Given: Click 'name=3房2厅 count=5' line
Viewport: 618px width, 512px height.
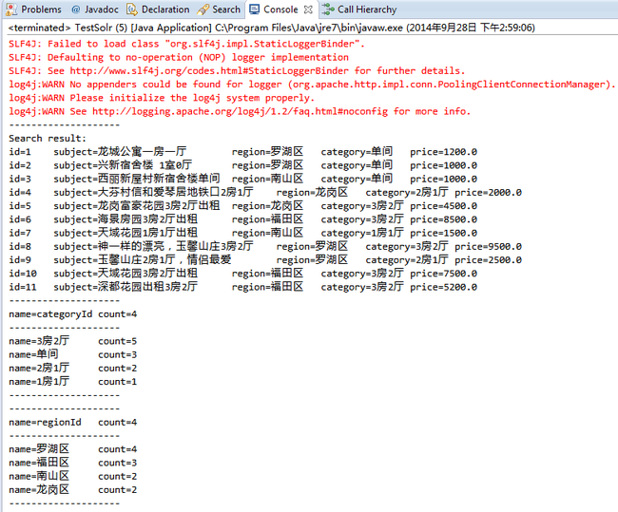Looking at the screenshot, I should point(73,341).
